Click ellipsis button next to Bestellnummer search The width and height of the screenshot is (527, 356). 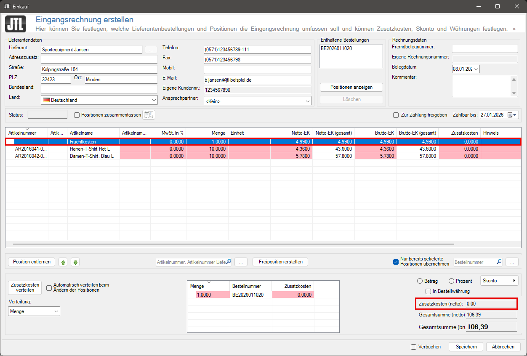coord(512,262)
